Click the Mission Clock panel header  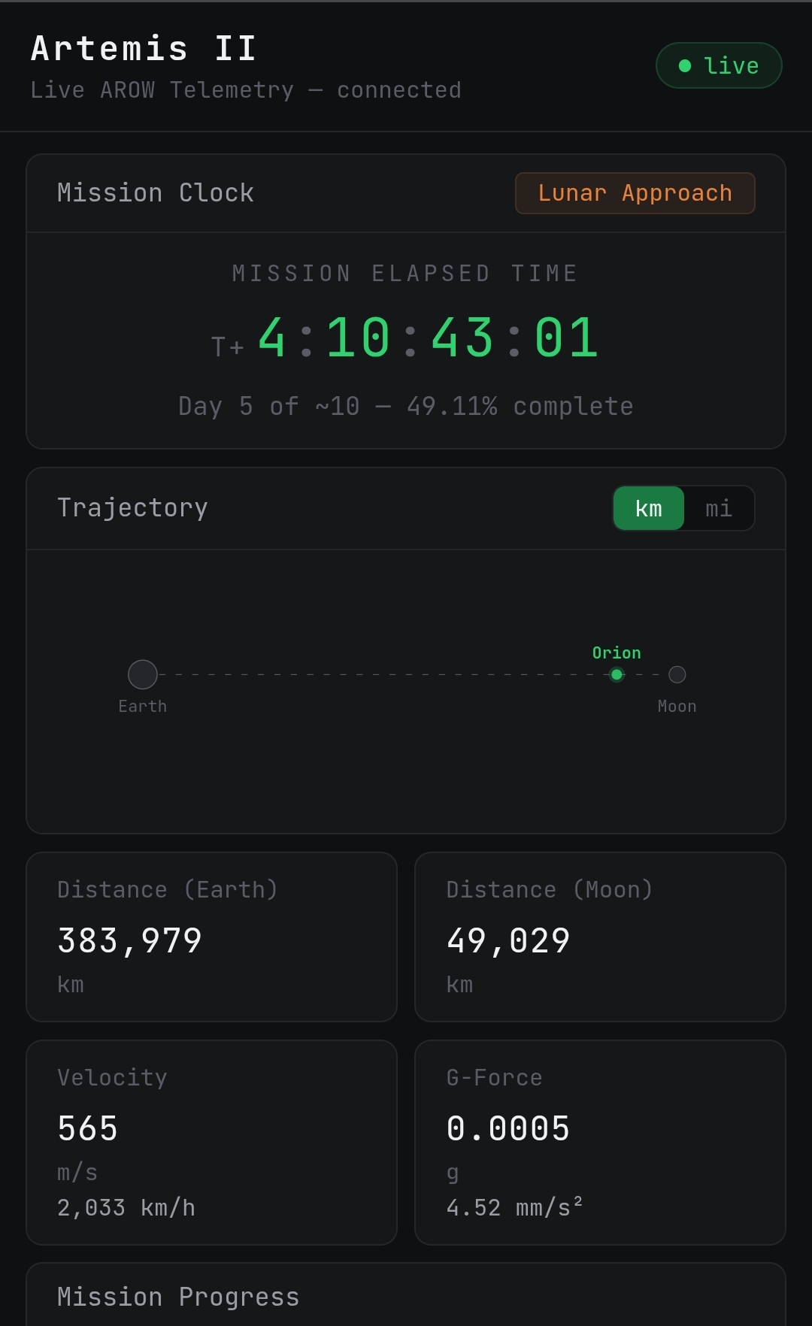click(156, 193)
